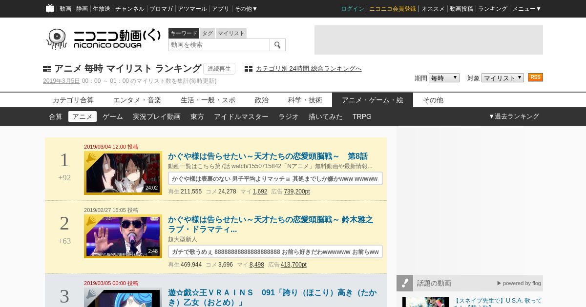Click megaphone icon on rank 2 thumbnail

coord(91,221)
